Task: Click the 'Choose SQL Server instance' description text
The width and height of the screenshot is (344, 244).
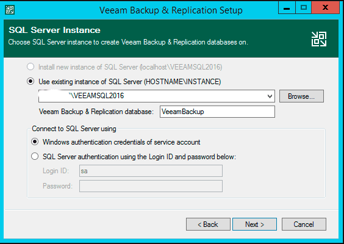Action: (128, 42)
